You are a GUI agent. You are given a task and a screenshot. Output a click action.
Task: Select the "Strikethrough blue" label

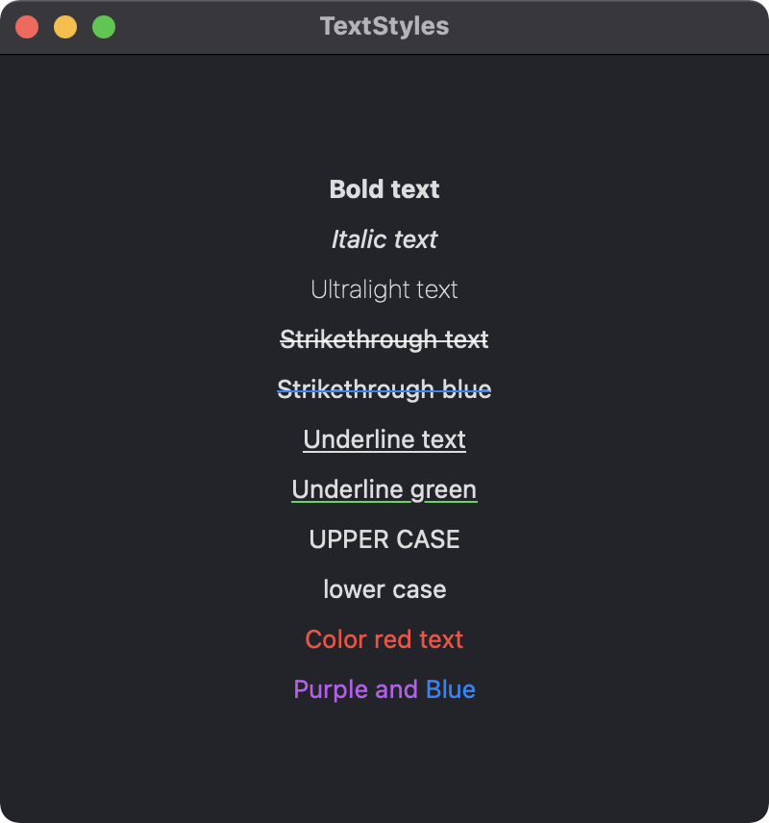click(384, 389)
